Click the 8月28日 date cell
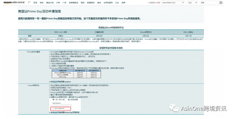This screenshot has width=234, height=119. click(x=99, y=36)
